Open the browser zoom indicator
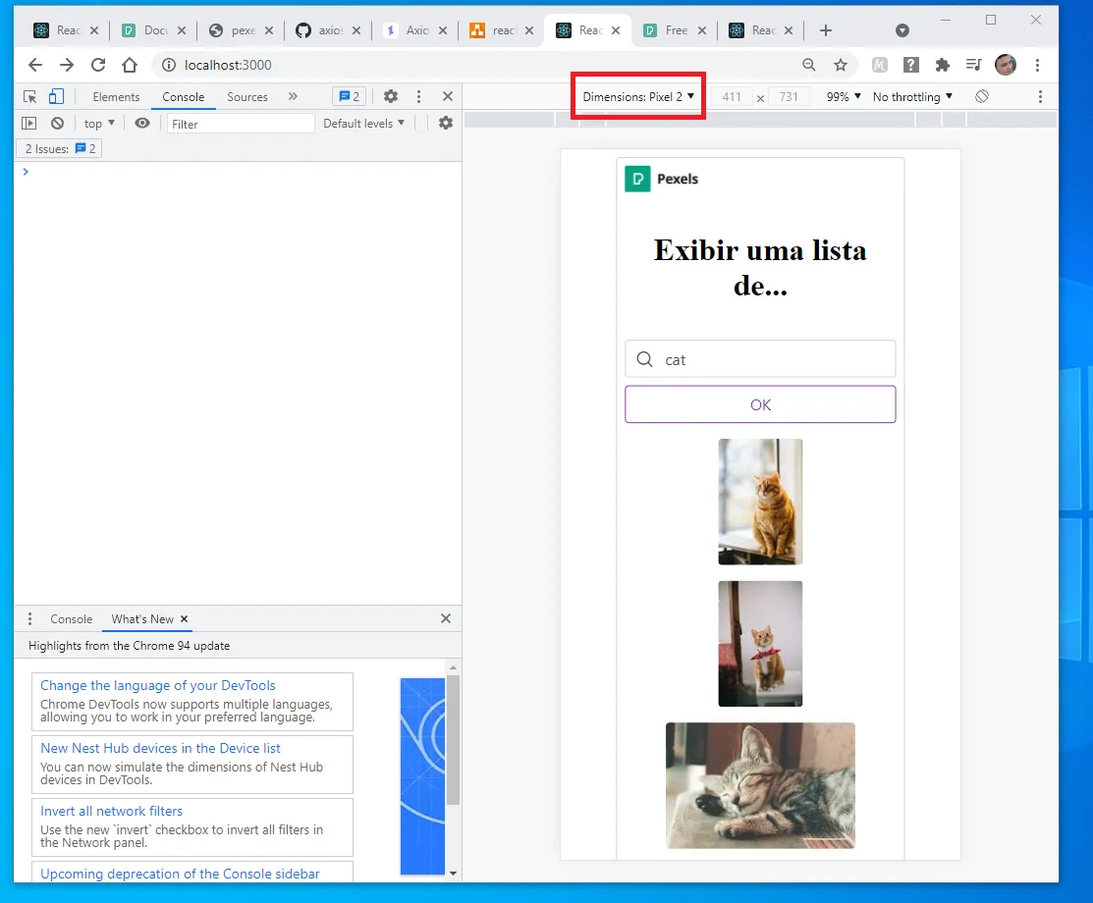 pyautogui.click(x=808, y=65)
